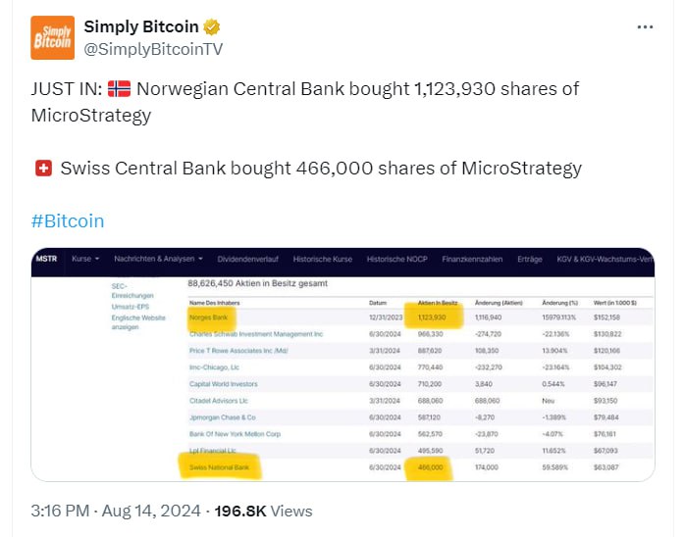Viewport: 684px width, 537px height.
Task: Open the @SimplyBitcoinTV handle
Action: coord(153,49)
